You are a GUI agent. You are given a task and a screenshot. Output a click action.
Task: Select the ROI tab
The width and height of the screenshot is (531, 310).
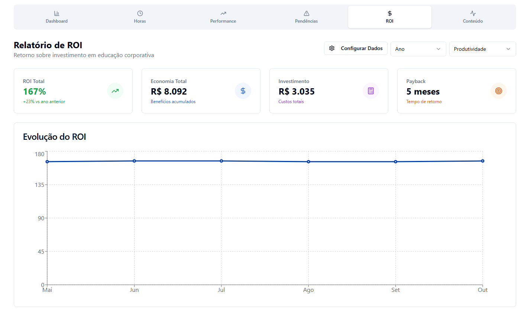pyautogui.click(x=389, y=17)
